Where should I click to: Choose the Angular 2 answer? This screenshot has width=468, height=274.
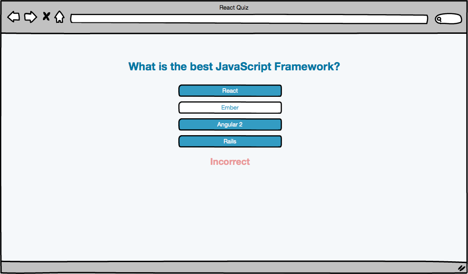coord(230,125)
